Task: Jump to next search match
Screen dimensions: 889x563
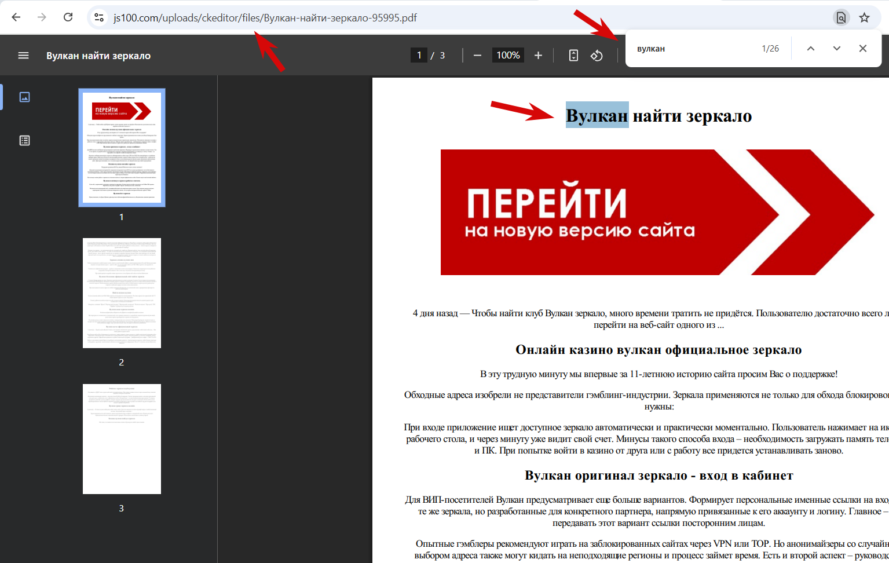Action: (x=837, y=49)
